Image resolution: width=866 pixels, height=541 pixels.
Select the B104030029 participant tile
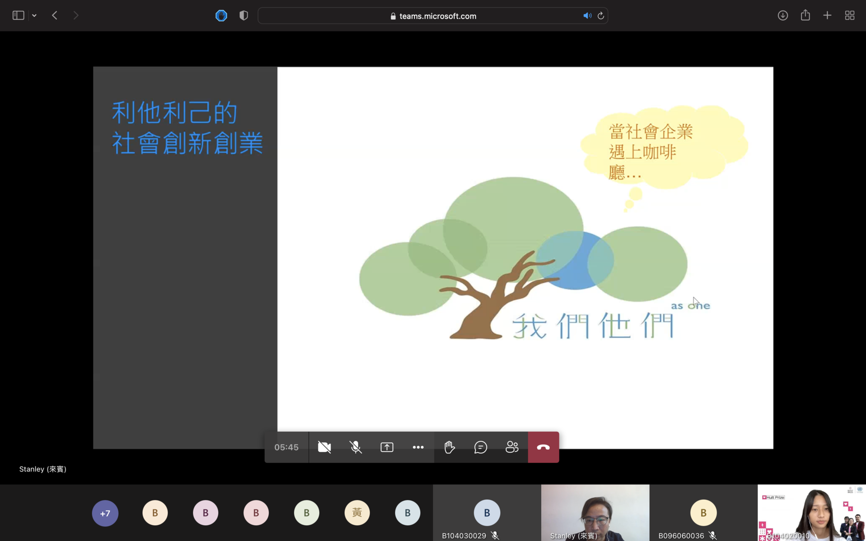[487, 513]
